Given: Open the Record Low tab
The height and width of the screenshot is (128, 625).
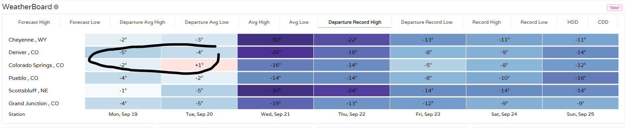Looking at the screenshot, I should [534, 22].
